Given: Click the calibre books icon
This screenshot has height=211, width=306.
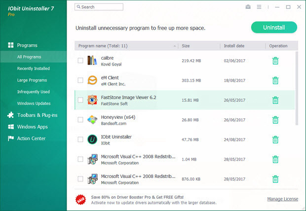Looking at the screenshot, I should coord(92,60).
